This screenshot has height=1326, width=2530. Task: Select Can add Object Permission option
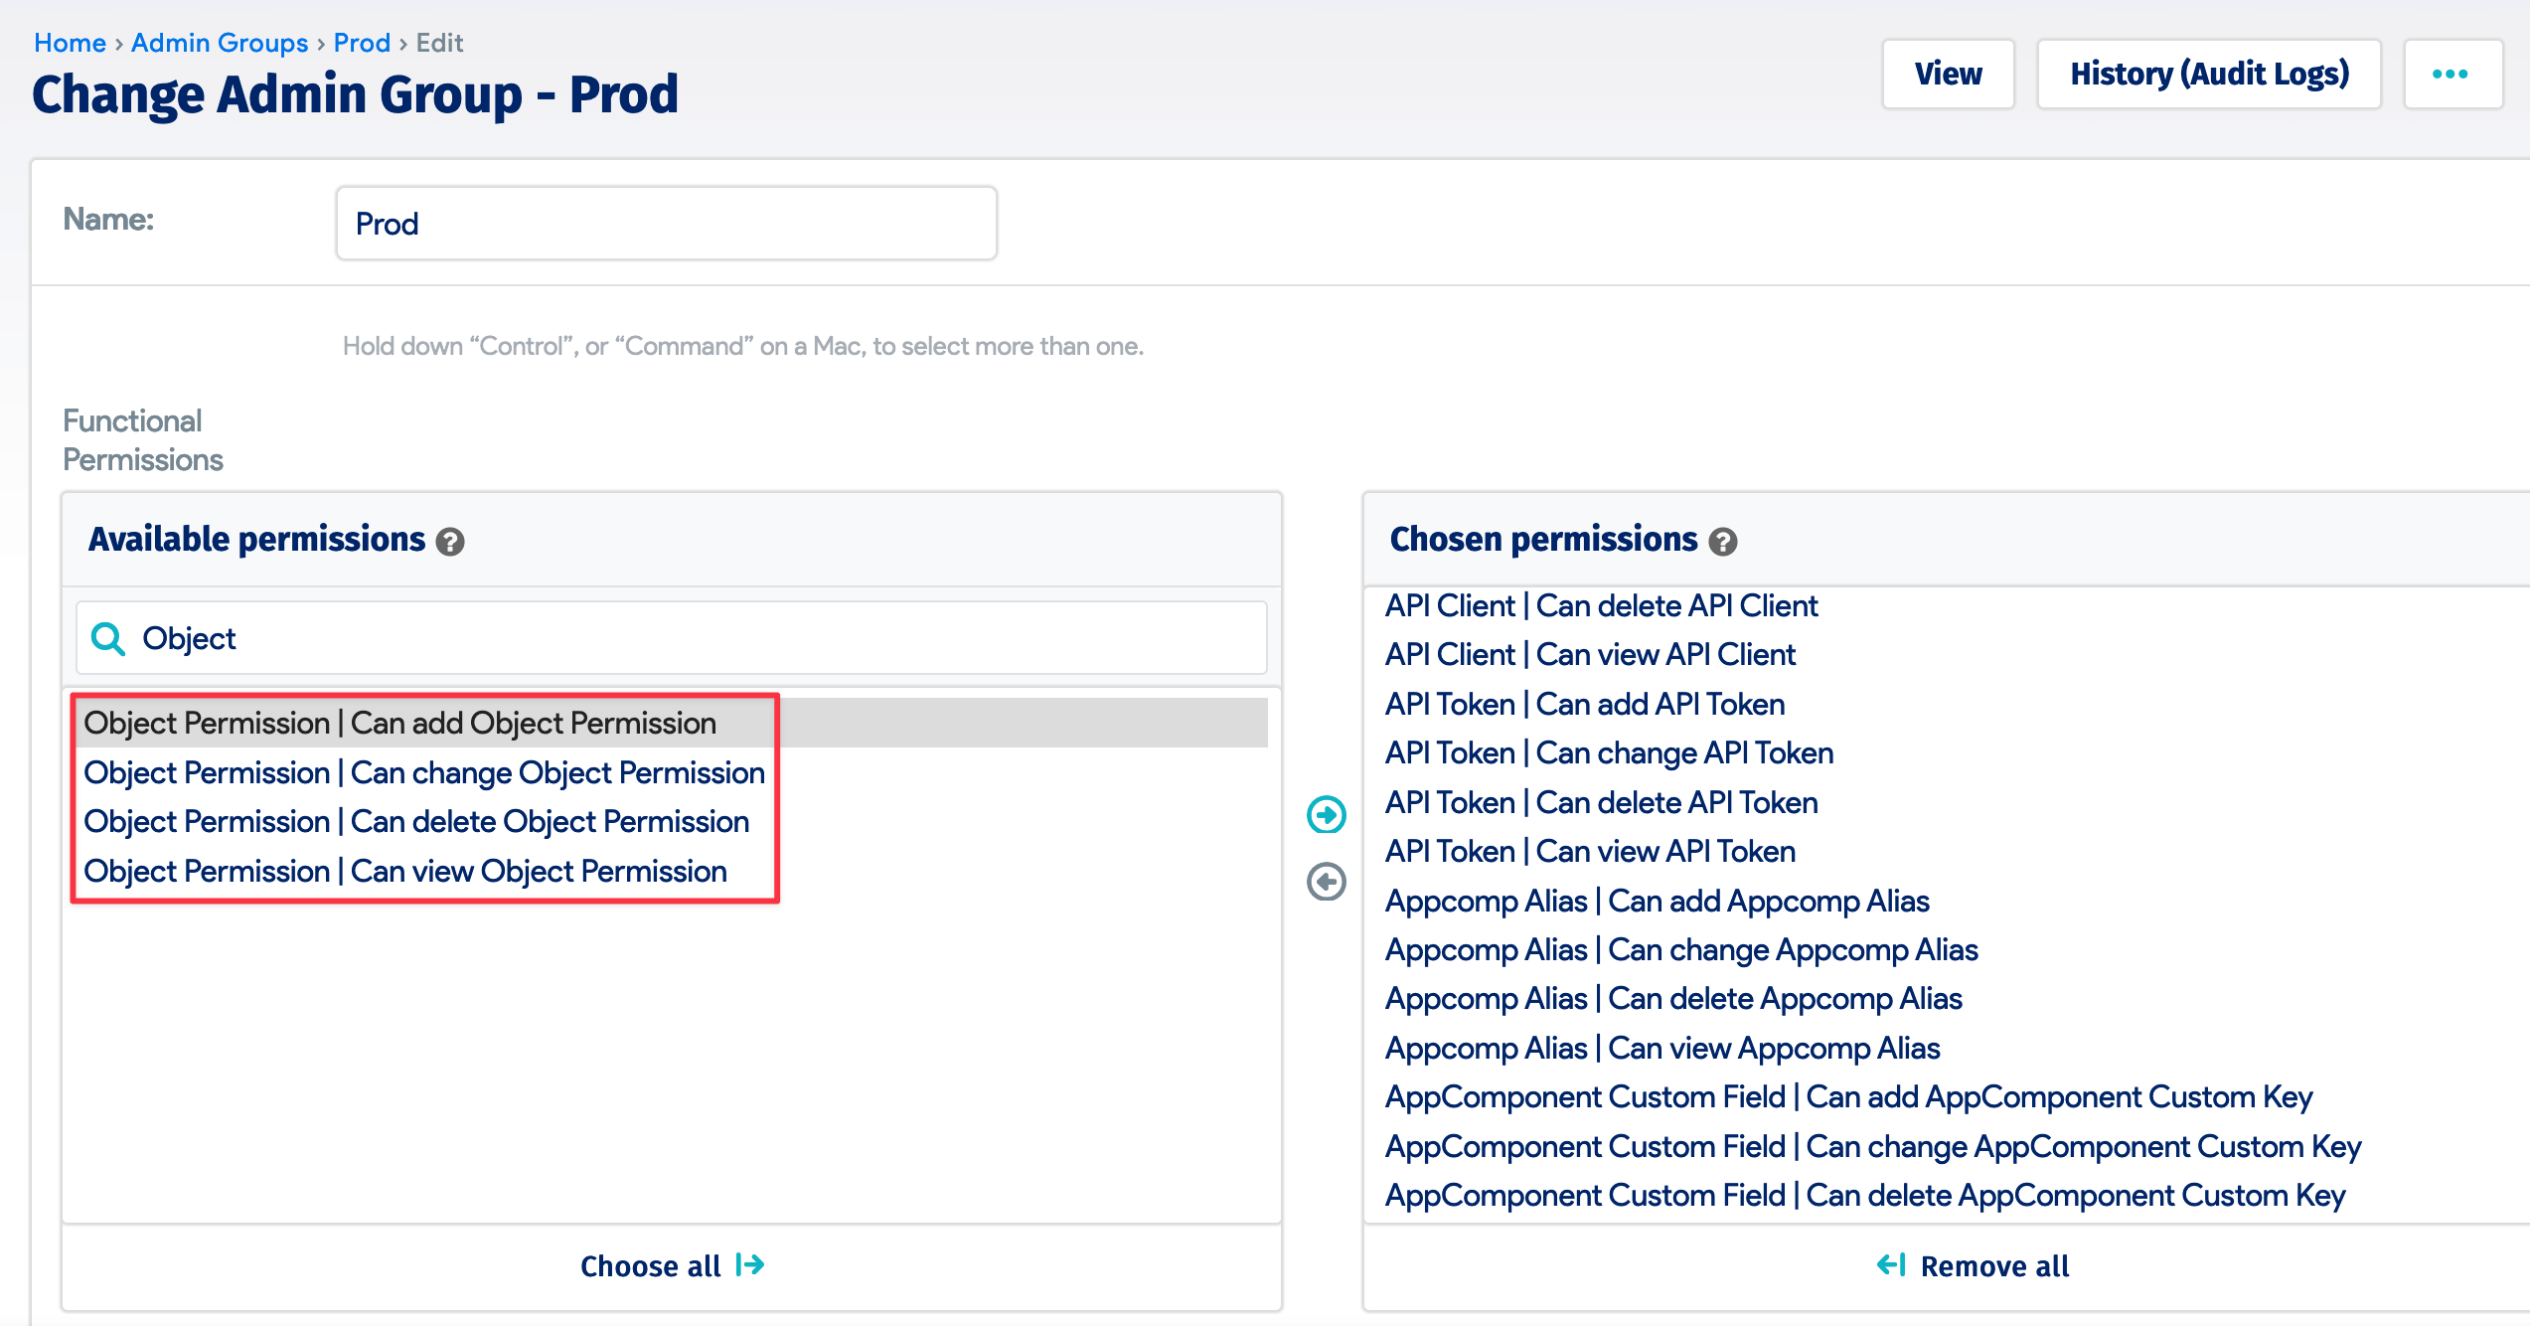click(x=399, y=724)
